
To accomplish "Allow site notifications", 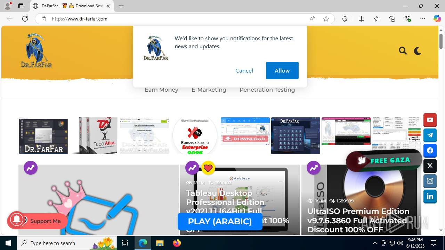I will tap(282, 70).
